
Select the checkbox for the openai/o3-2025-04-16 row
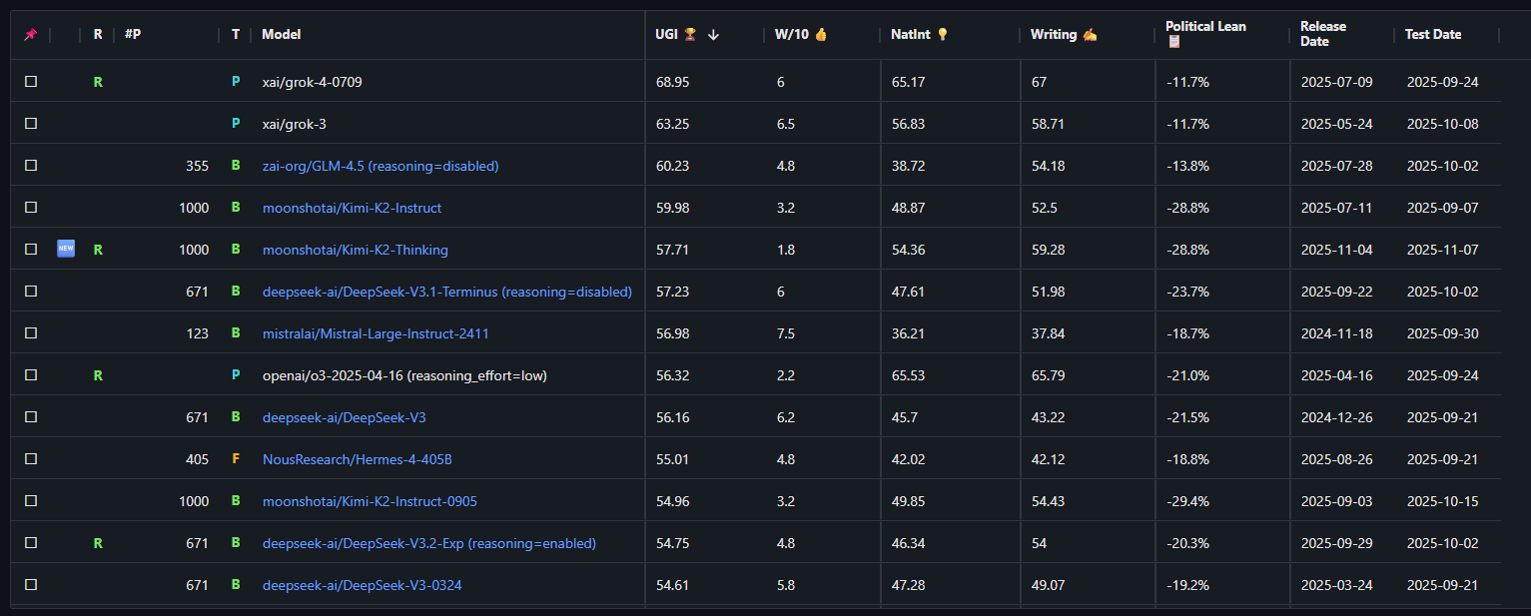(31, 375)
